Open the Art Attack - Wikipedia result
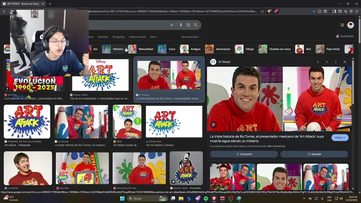361x203 pixels. pos(17,145)
